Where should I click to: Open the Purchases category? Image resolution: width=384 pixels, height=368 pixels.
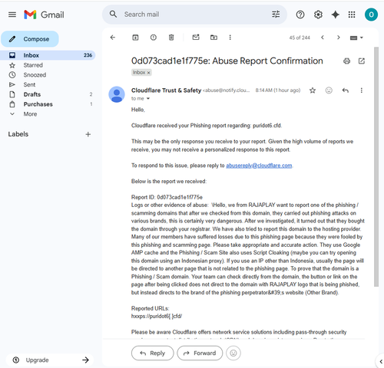48,104
